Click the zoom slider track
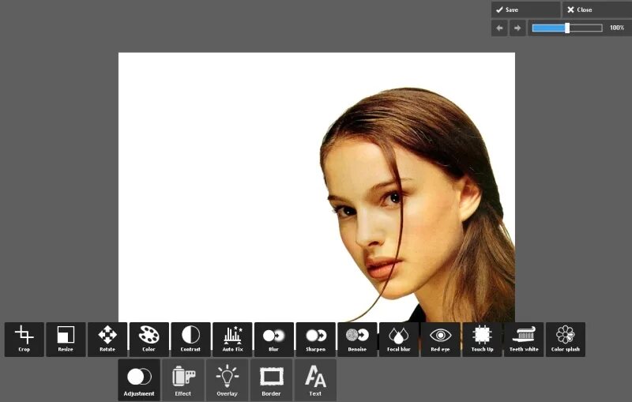Image resolution: width=632 pixels, height=402 pixels. (x=567, y=28)
